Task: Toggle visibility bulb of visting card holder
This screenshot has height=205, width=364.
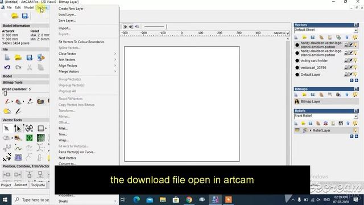Action: 355,61
